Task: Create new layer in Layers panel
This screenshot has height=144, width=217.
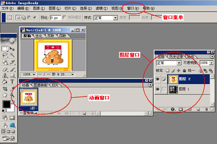Action: pos(198,109)
